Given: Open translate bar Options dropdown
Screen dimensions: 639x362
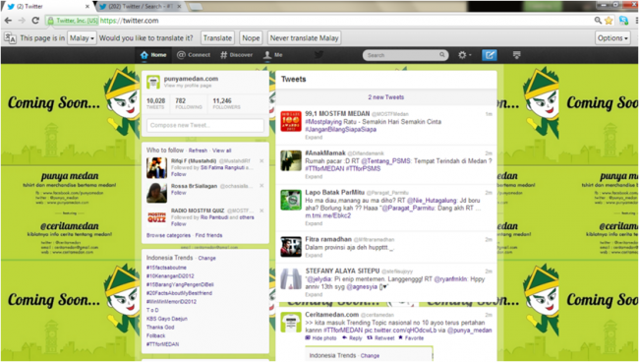Looking at the screenshot, I should tap(612, 38).
